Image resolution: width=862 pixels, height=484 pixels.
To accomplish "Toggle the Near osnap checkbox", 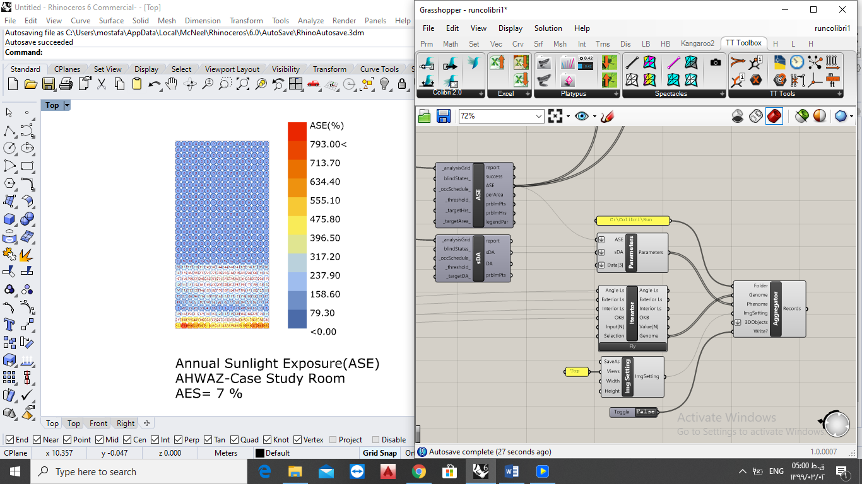I will pyautogui.click(x=37, y=440).
